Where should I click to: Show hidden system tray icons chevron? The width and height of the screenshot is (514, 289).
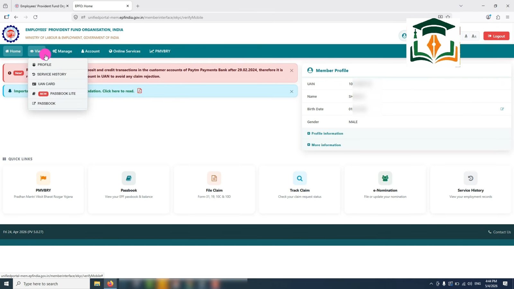[x=431, y=284]
